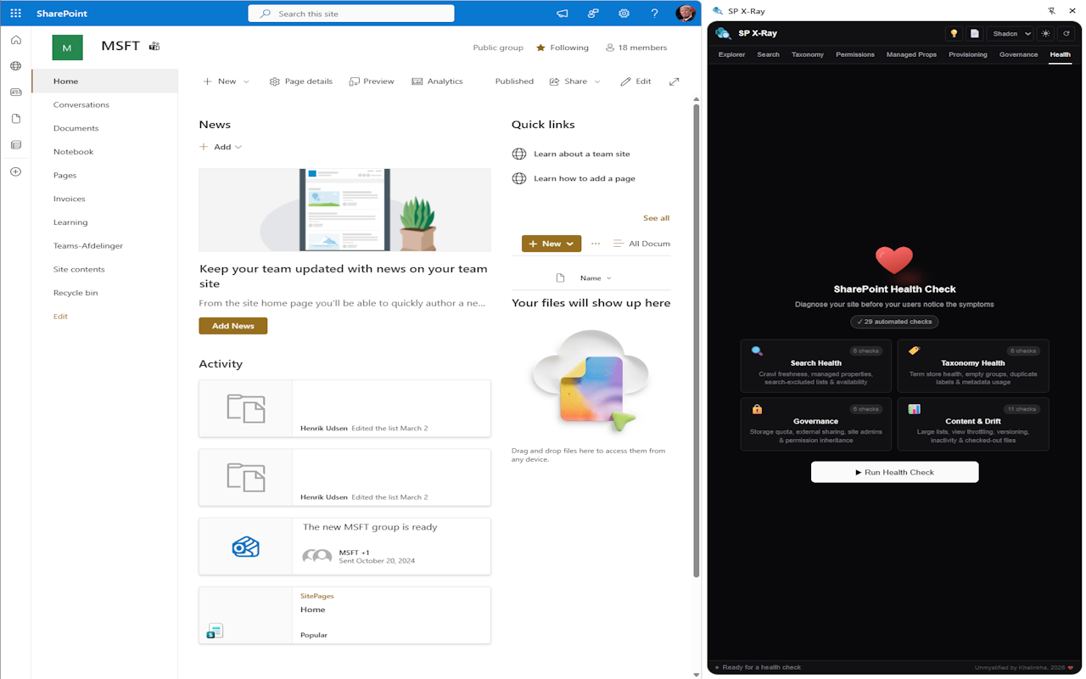Click the lightbulb icon in SP X-Ray
The height and width of the screenshot is (679, 1086).
pos(954,34)
